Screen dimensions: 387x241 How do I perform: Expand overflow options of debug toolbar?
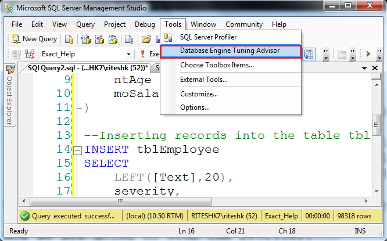coord(379,54)
